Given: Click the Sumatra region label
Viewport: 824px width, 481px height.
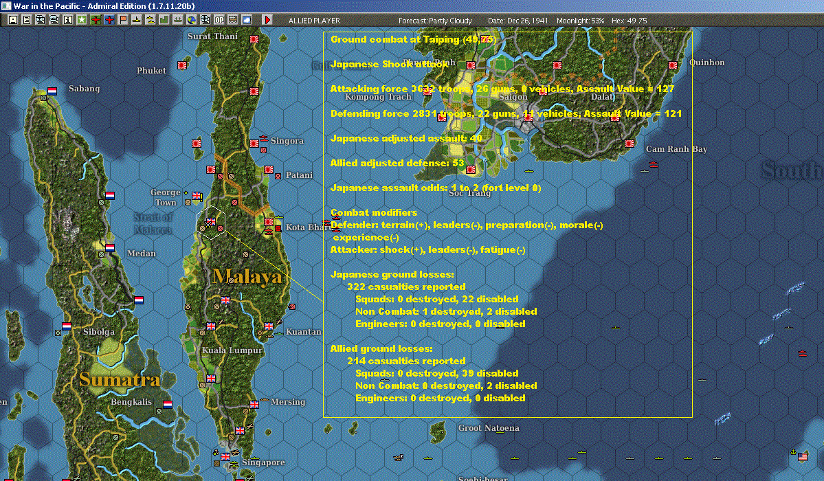Looking at the screenshot, I should click(120, 379).
